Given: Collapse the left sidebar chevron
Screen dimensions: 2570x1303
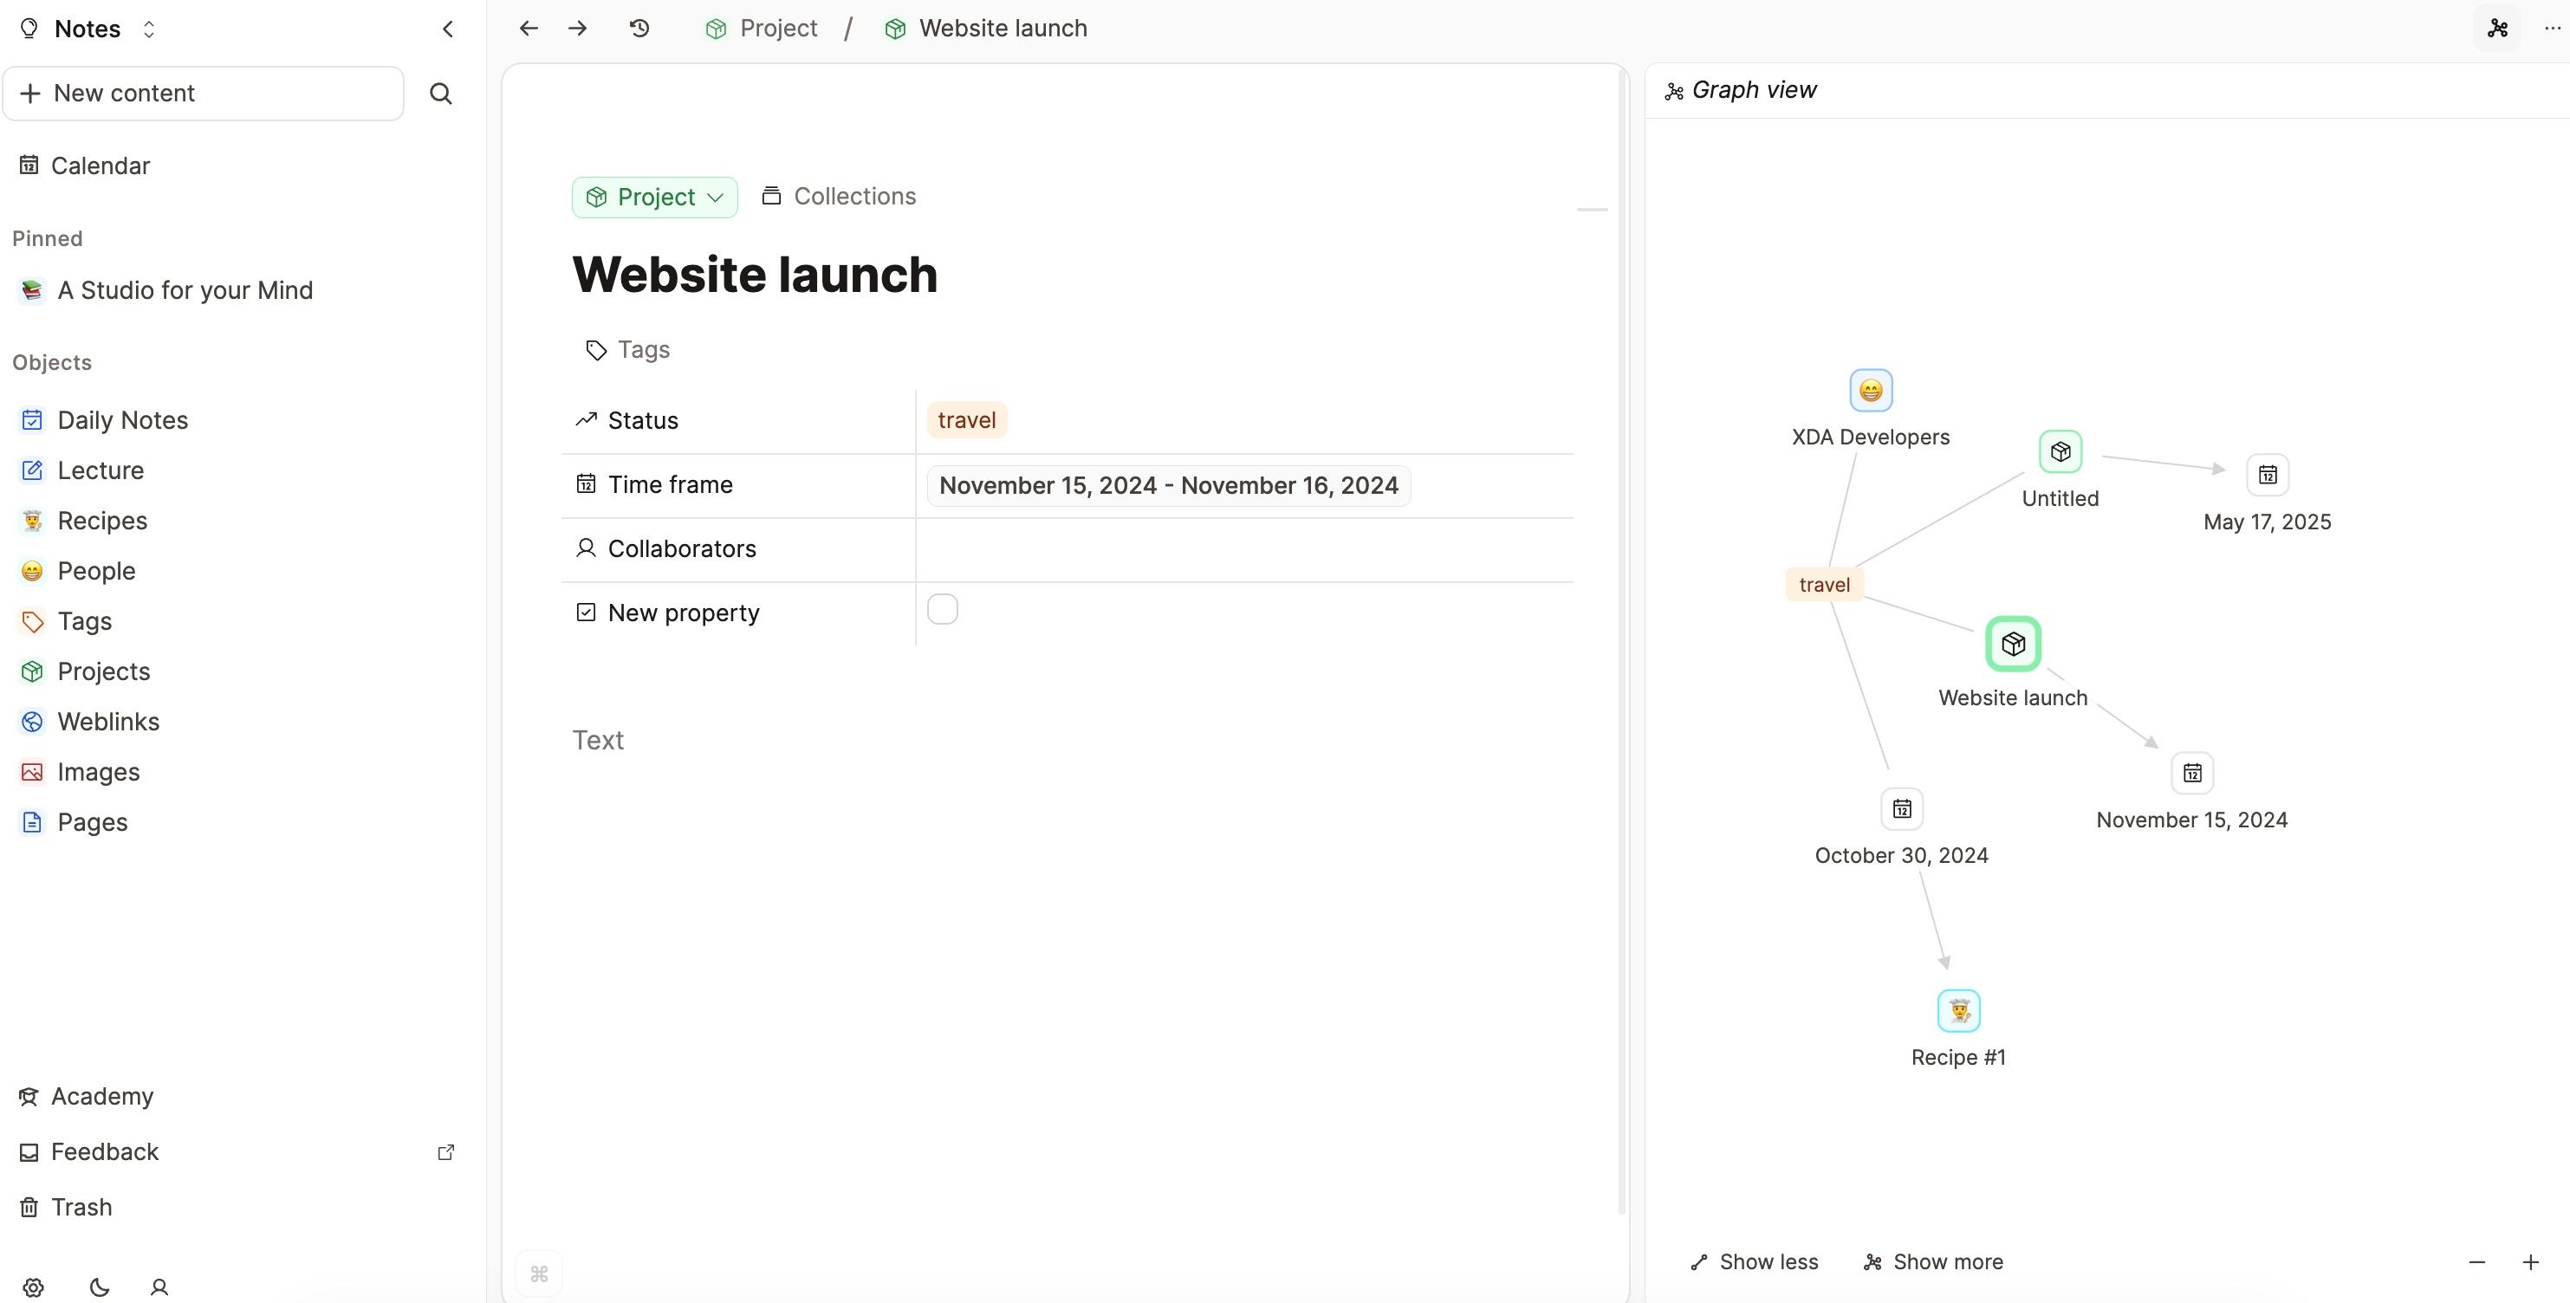Looking at the screenshot, I should tap(448, 29).
